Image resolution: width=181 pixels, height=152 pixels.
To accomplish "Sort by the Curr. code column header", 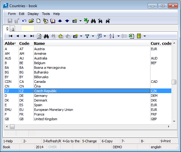I will click(x=161, y=43).
